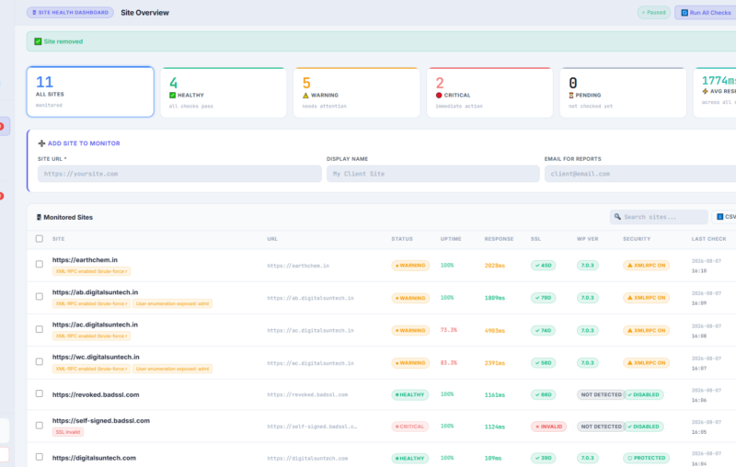Toggle the select-all sites checkbox
This screenshot has width=736, height=467.
point(40,239)
